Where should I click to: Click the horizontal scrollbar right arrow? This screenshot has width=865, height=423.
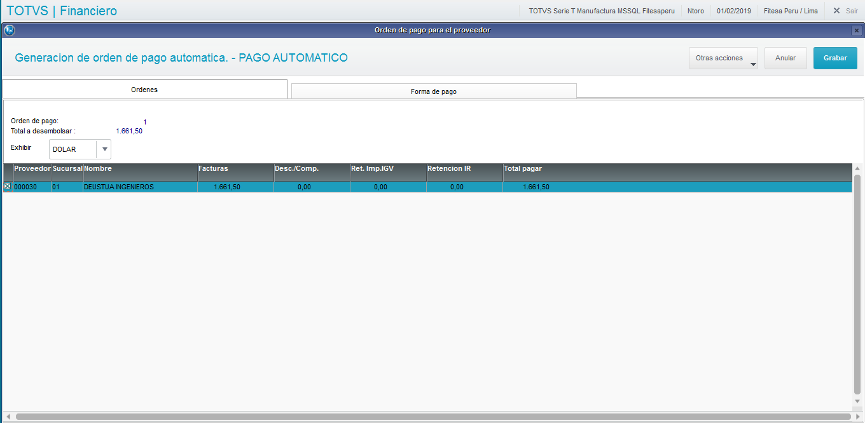[857, 416]
